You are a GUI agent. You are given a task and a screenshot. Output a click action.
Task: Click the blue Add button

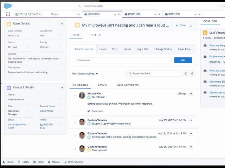[183, 60]
